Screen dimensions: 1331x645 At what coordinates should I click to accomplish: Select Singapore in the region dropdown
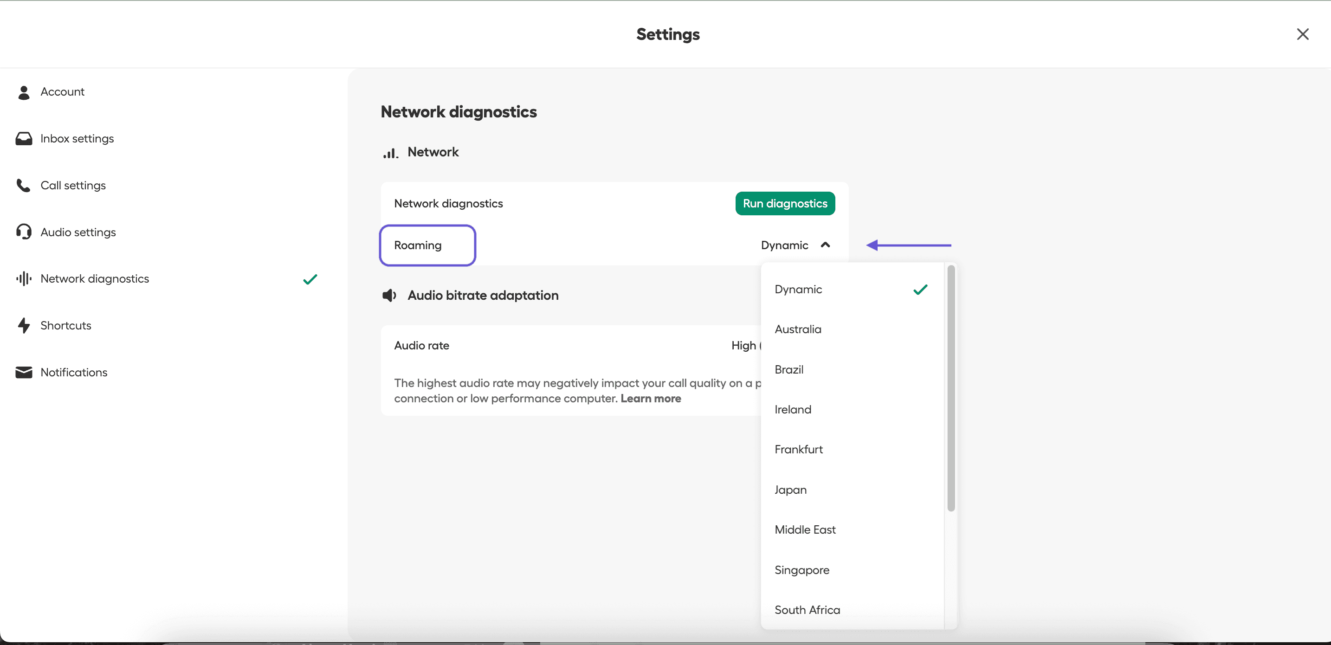click(802, 570)
